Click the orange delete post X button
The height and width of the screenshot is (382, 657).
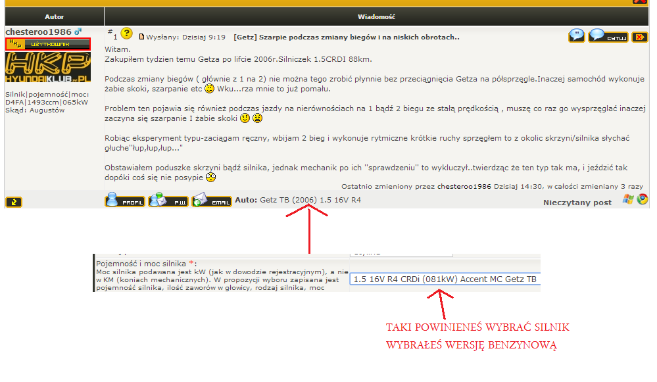tap(640, 37)
